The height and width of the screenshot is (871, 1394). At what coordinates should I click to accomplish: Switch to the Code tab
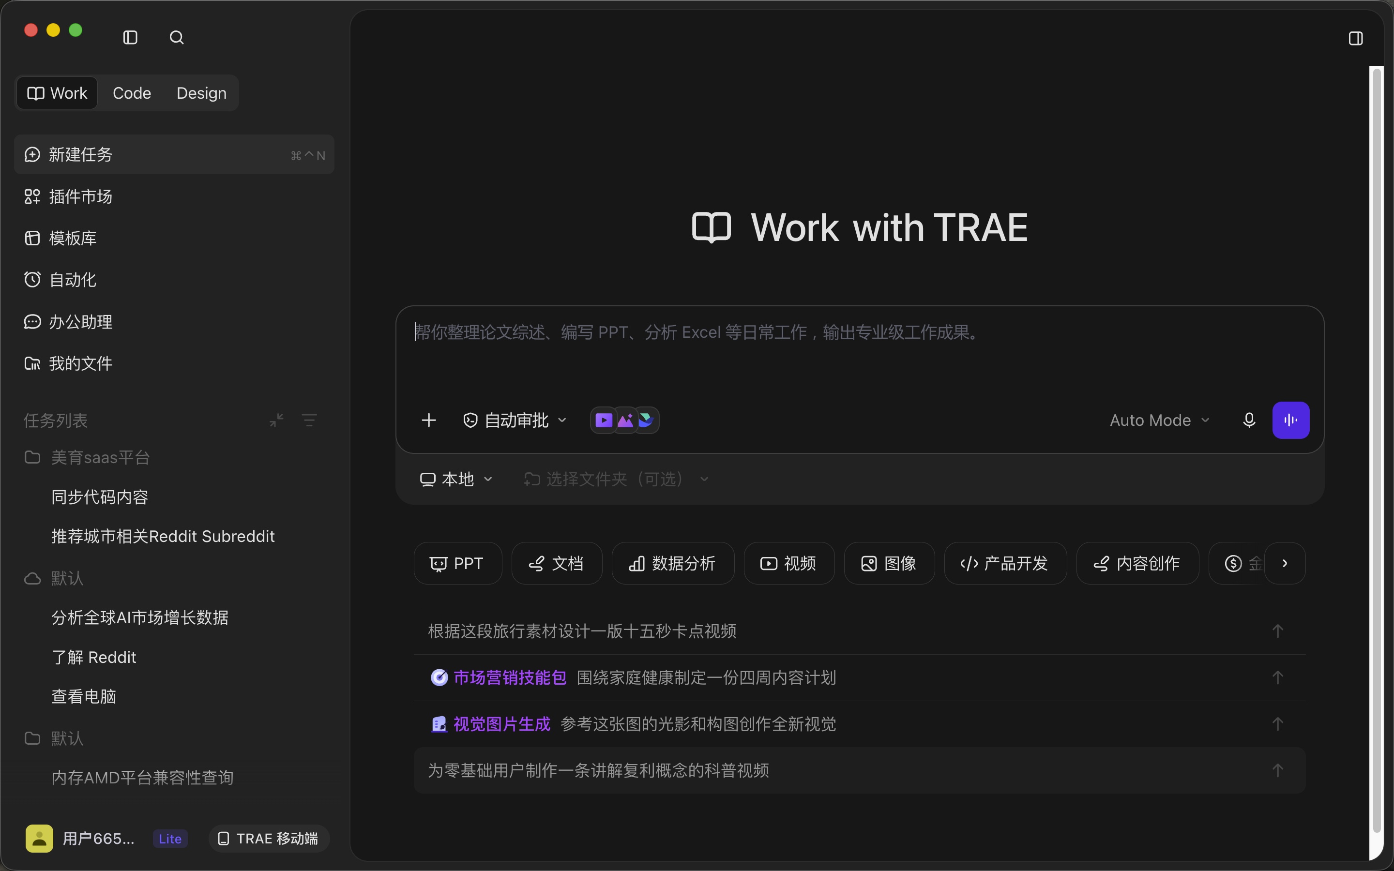(132, 93)
